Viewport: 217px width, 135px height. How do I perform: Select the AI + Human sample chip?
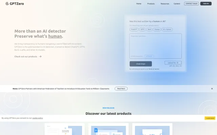coord(167,29)
